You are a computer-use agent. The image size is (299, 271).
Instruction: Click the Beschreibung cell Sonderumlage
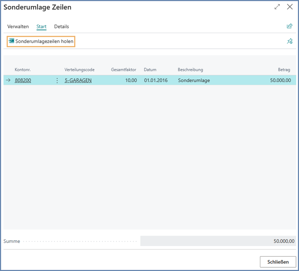tap(194, 80)
